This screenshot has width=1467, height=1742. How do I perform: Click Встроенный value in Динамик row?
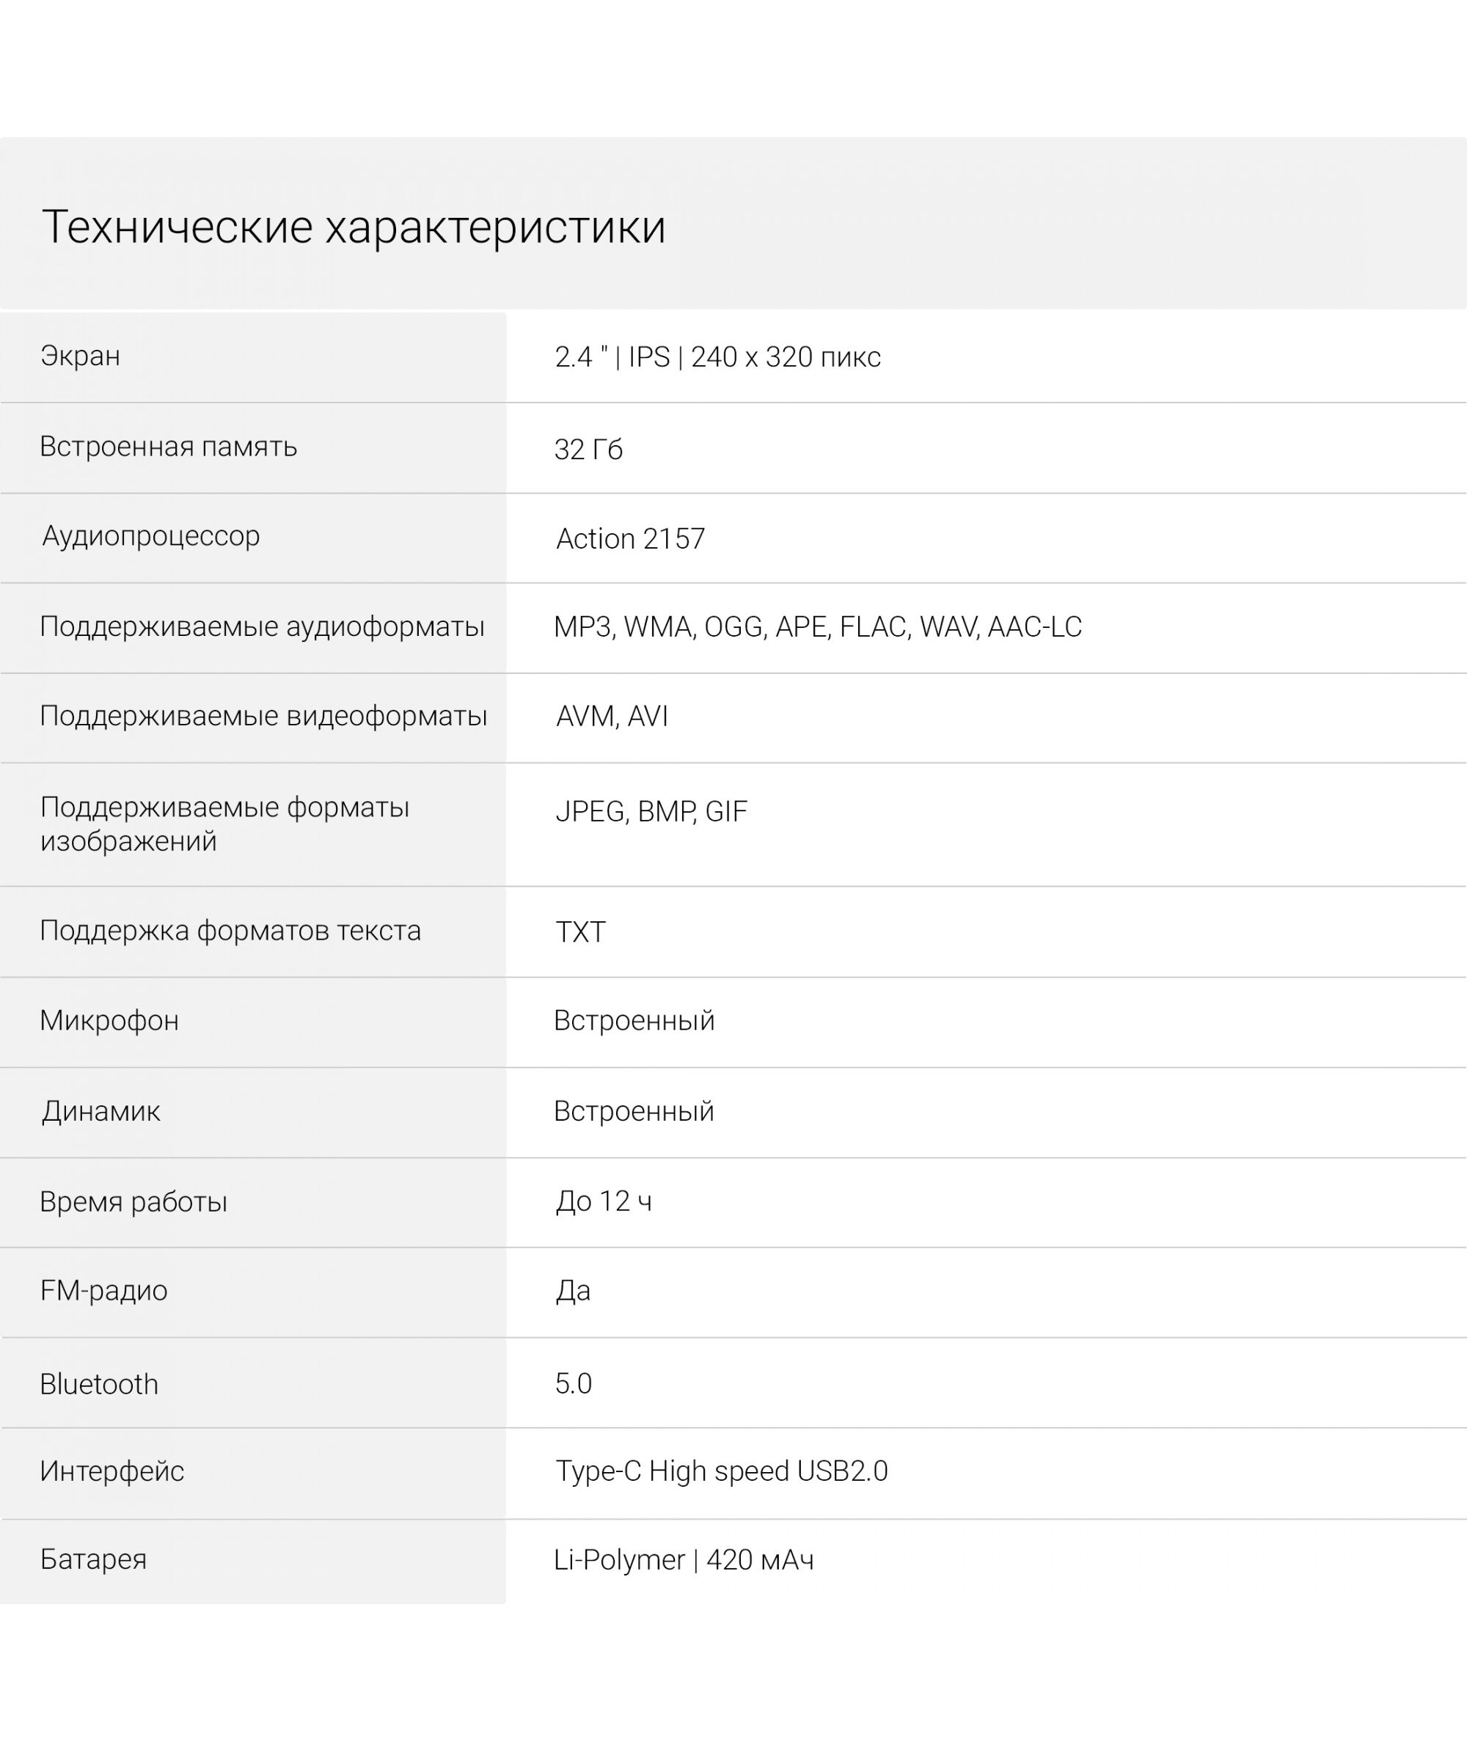[x=633, y=1111]
